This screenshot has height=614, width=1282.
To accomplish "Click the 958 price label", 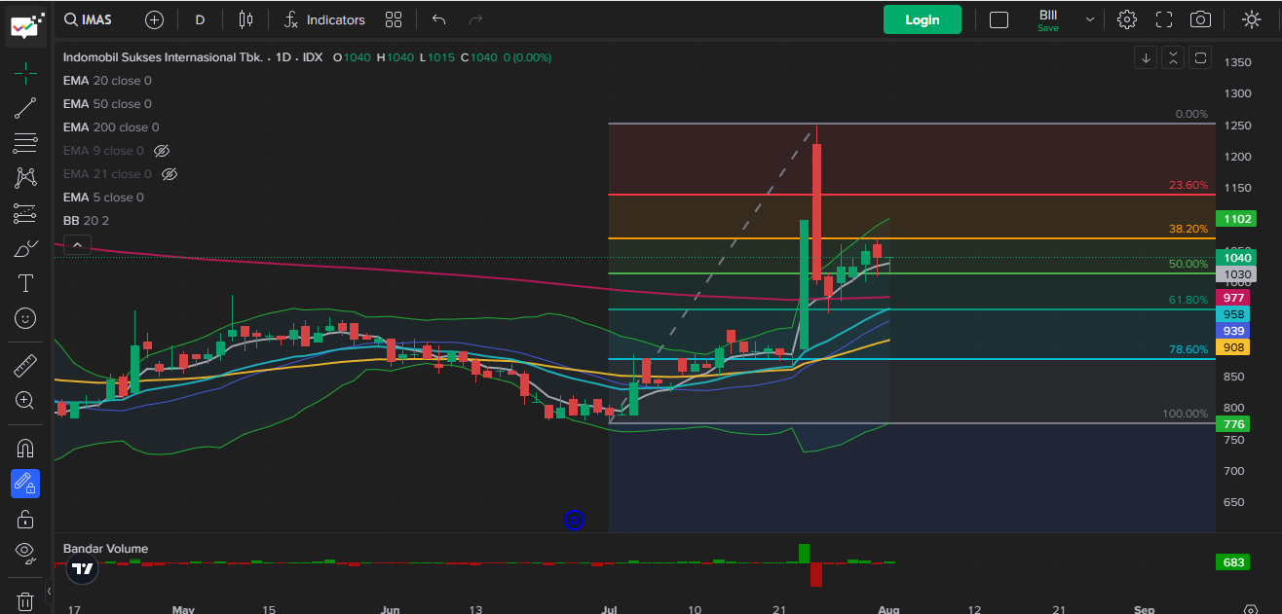I will click(x=1233, y=314).
